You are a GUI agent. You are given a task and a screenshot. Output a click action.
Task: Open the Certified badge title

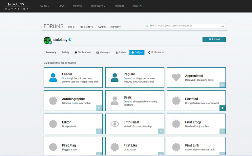coord(192,99)
